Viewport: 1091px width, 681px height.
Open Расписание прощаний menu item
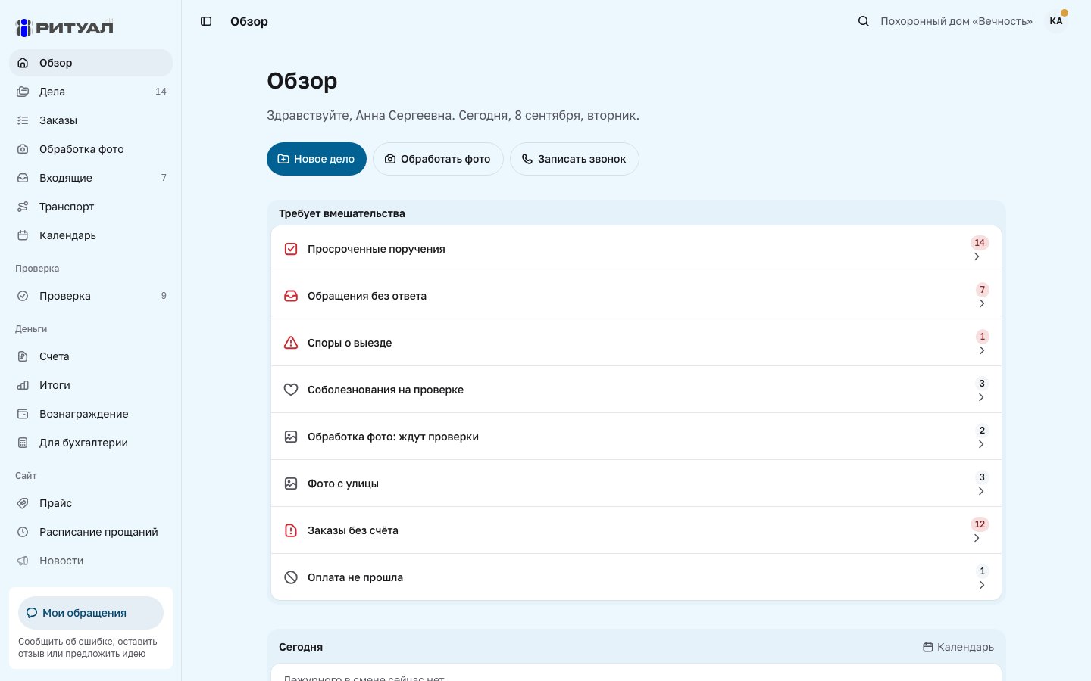[91, 532]
